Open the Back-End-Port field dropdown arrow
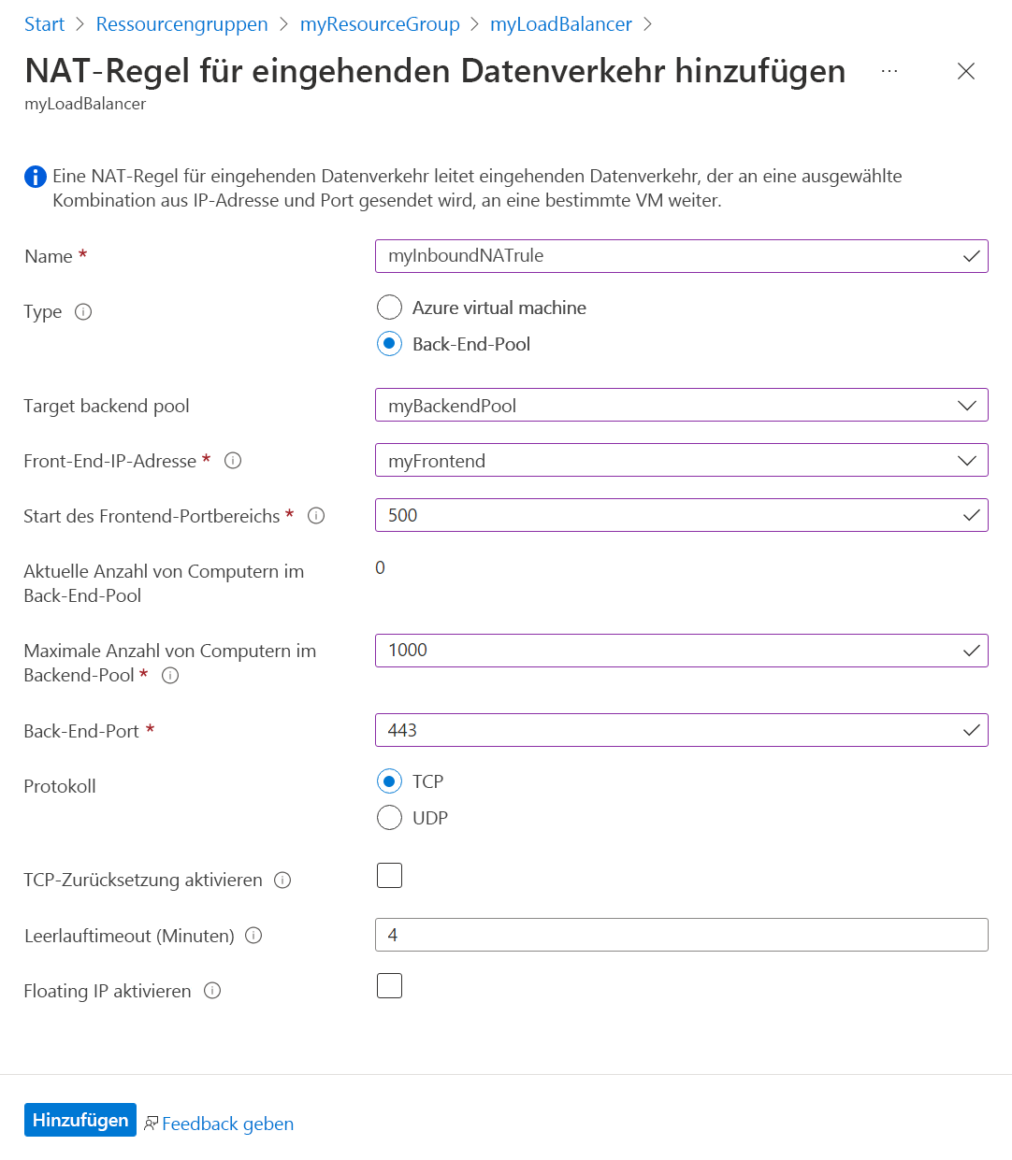Screen dimensions: 1012x1160 click(971, 730)
